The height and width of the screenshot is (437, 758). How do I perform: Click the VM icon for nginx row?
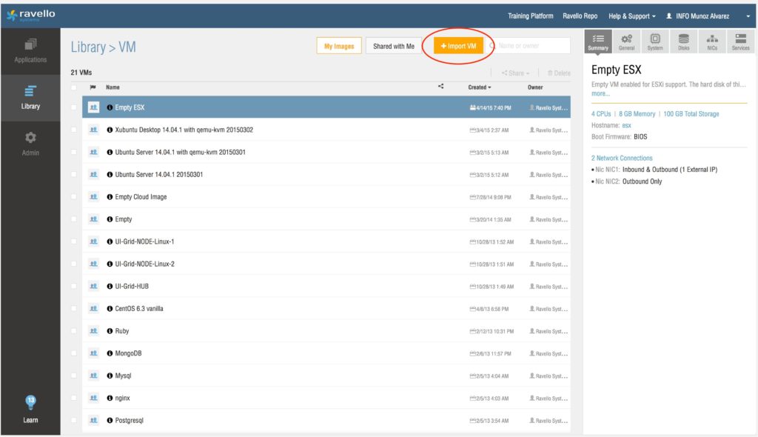tap(94, 398)
